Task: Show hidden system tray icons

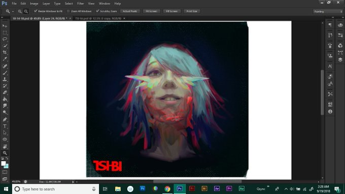Action: click(286, 189)
